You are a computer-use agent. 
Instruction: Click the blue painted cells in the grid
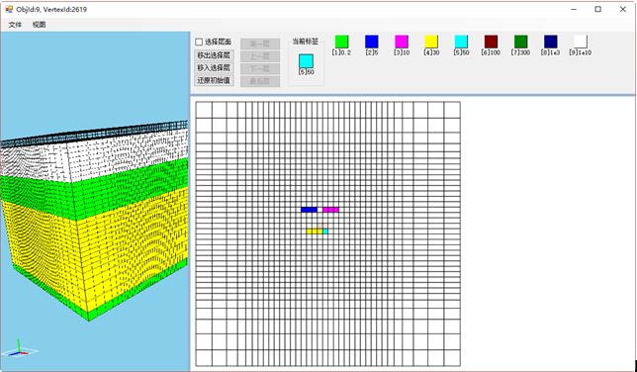pyautogui.click(x=309, y=210)
